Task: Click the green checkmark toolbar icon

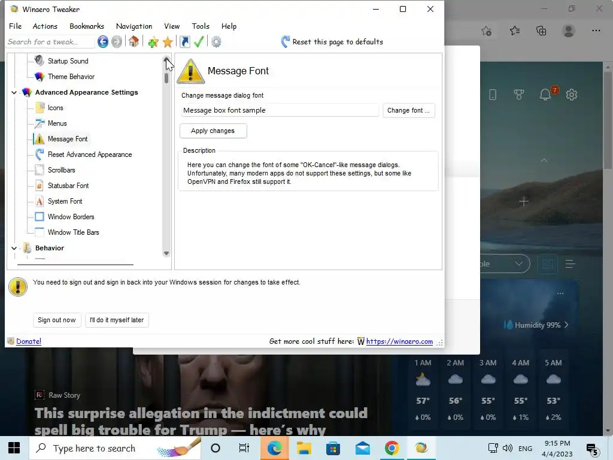Action: pos(199,41)
